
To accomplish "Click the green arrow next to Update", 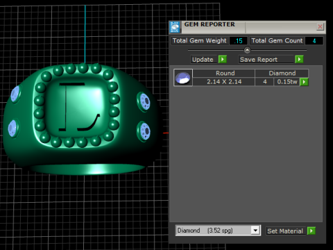I will tap(223, 59).
